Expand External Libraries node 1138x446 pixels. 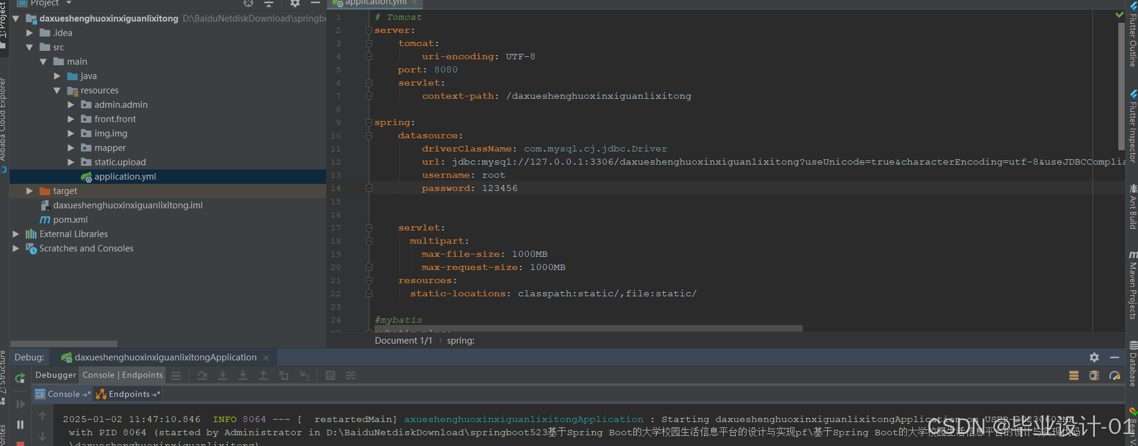16,234
